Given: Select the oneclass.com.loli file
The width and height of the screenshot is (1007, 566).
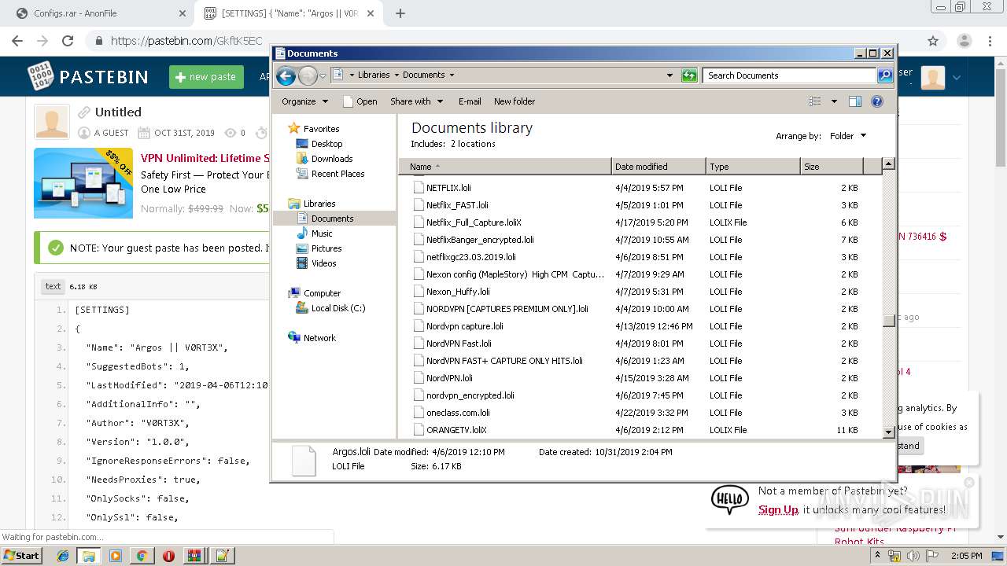Looking at the screenshot, I should (458, 413).
